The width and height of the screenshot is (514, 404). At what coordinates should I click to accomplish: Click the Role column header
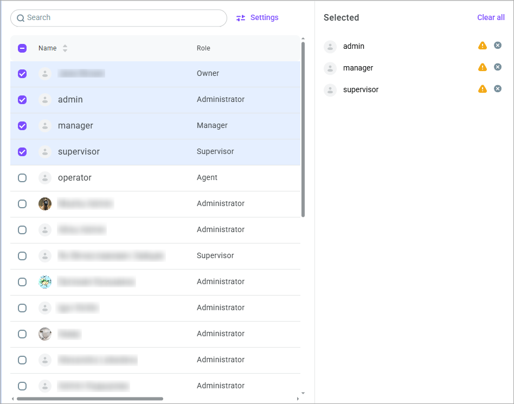click(x=203, y=48)
